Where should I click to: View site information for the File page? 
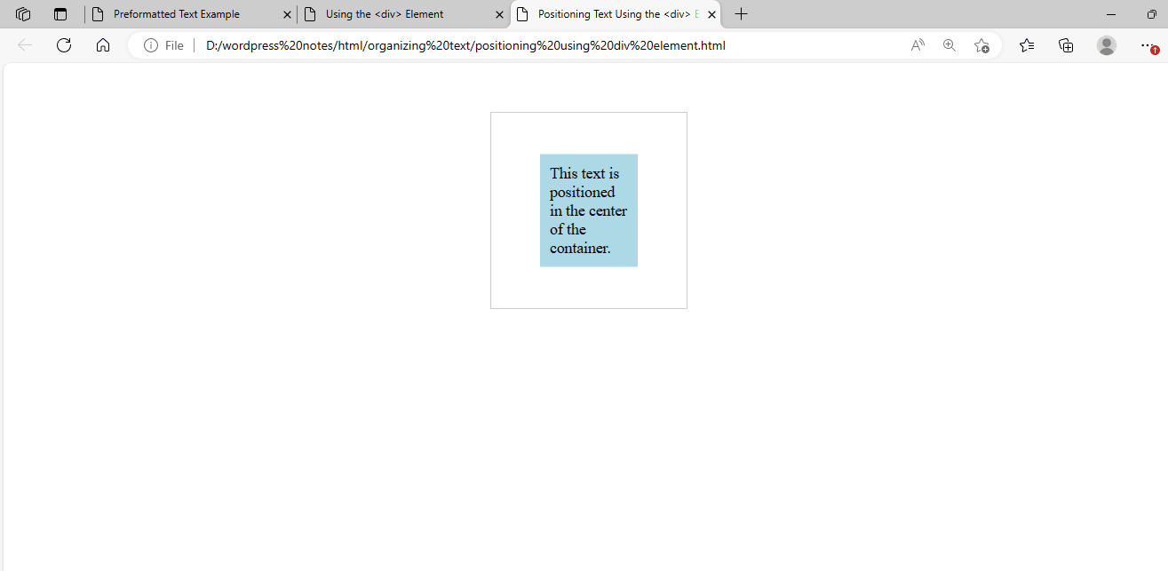(163, 45)
